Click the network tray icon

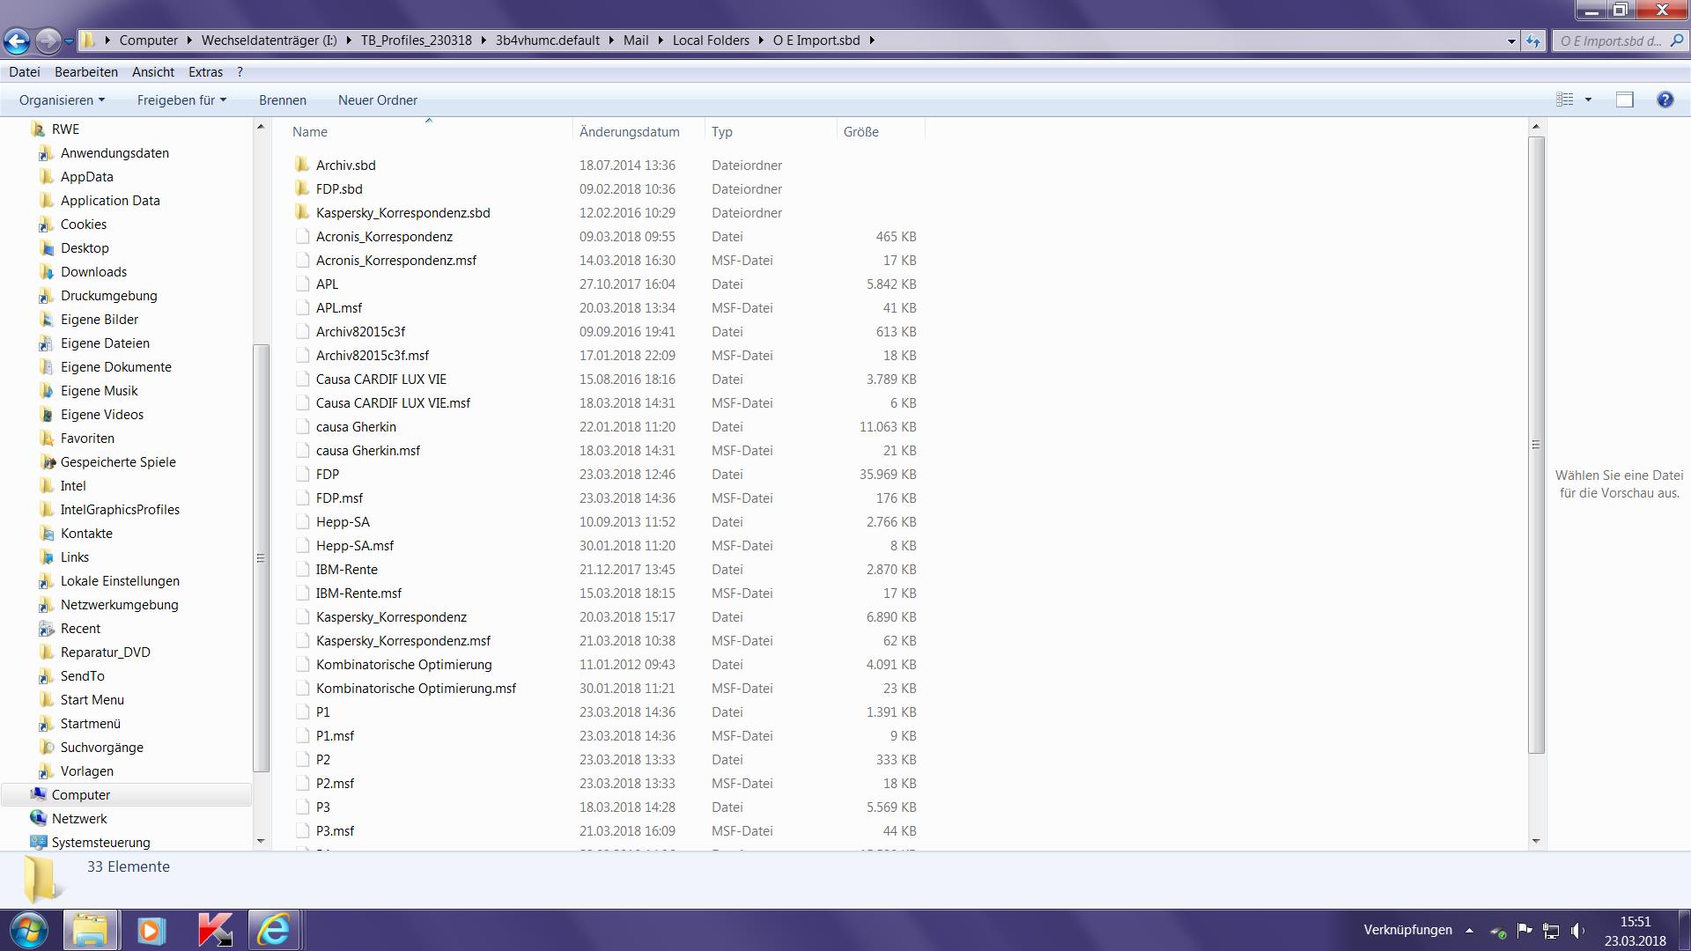coord(1551,931)
